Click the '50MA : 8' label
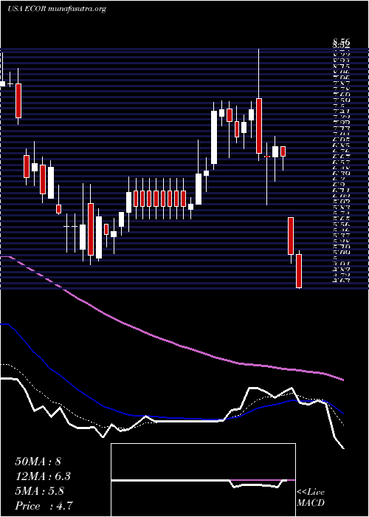This screenshot has width=369, height=517. click(x=38, y=462)
